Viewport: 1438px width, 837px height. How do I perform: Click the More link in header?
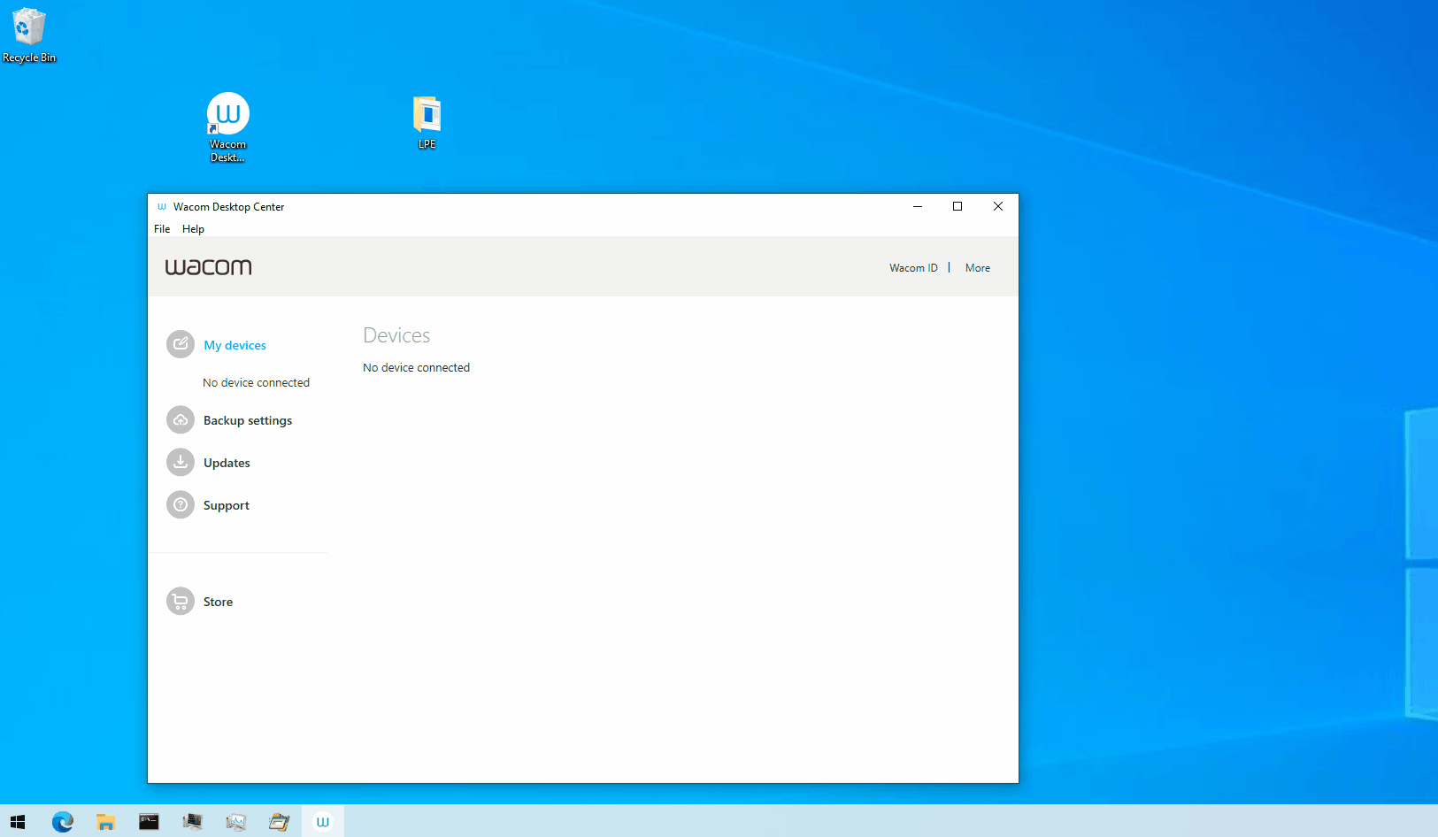(x=978, y=267)
